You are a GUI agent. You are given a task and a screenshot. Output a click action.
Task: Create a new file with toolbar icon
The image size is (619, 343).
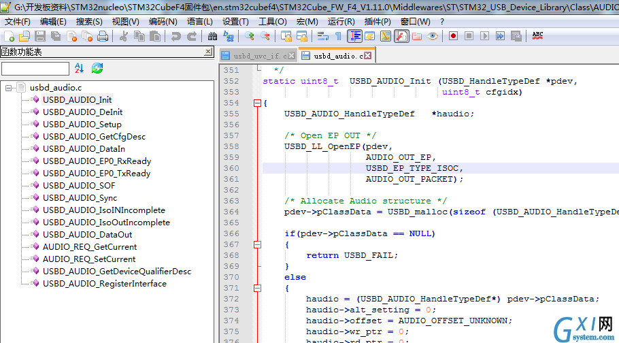[9, 36]
